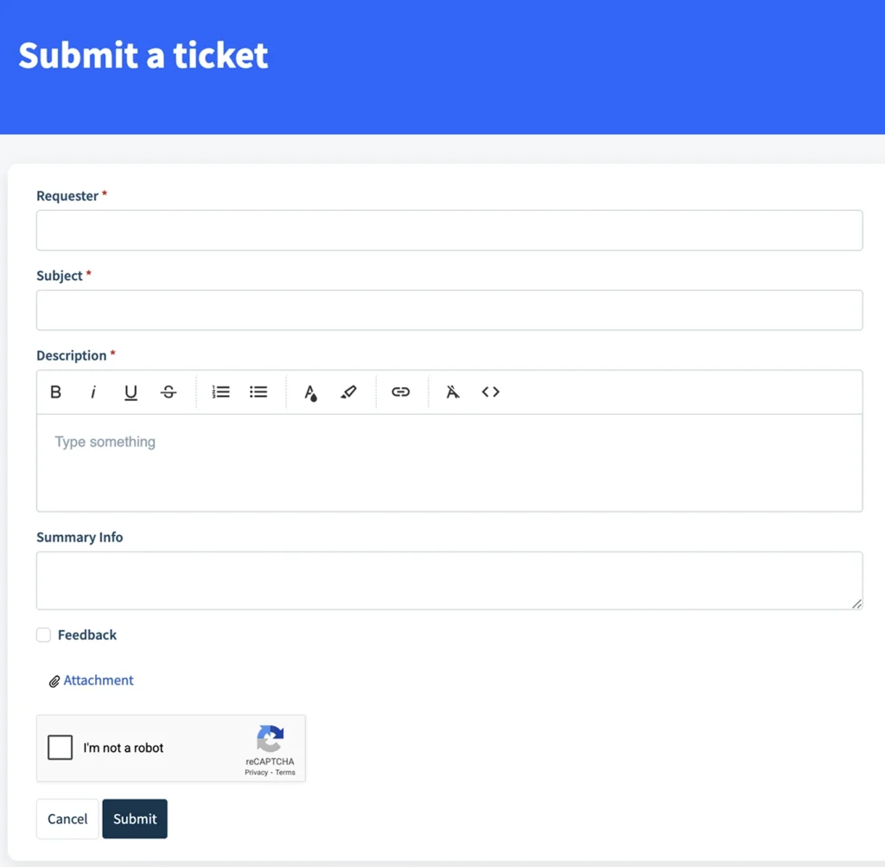Insert a numbered list in the description
Image resolution: width=885 pixels, height=867 pixels.
[x=220, y=392]
